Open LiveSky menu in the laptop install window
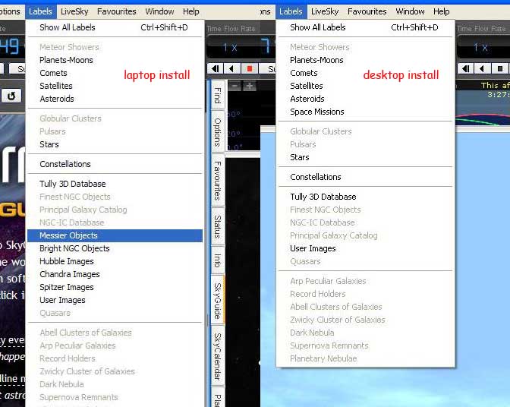This screenshot has width=510, height=407. point(74,11)
